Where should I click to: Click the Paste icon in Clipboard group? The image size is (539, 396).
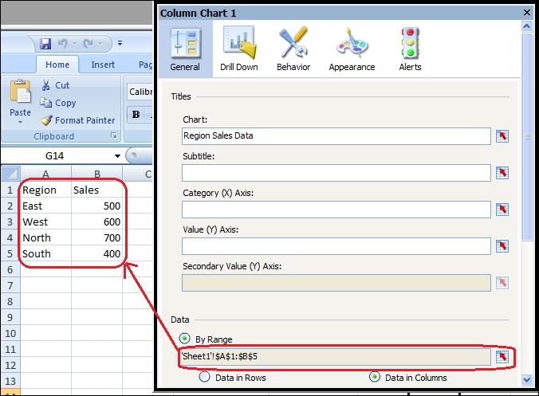pos(20,97)
